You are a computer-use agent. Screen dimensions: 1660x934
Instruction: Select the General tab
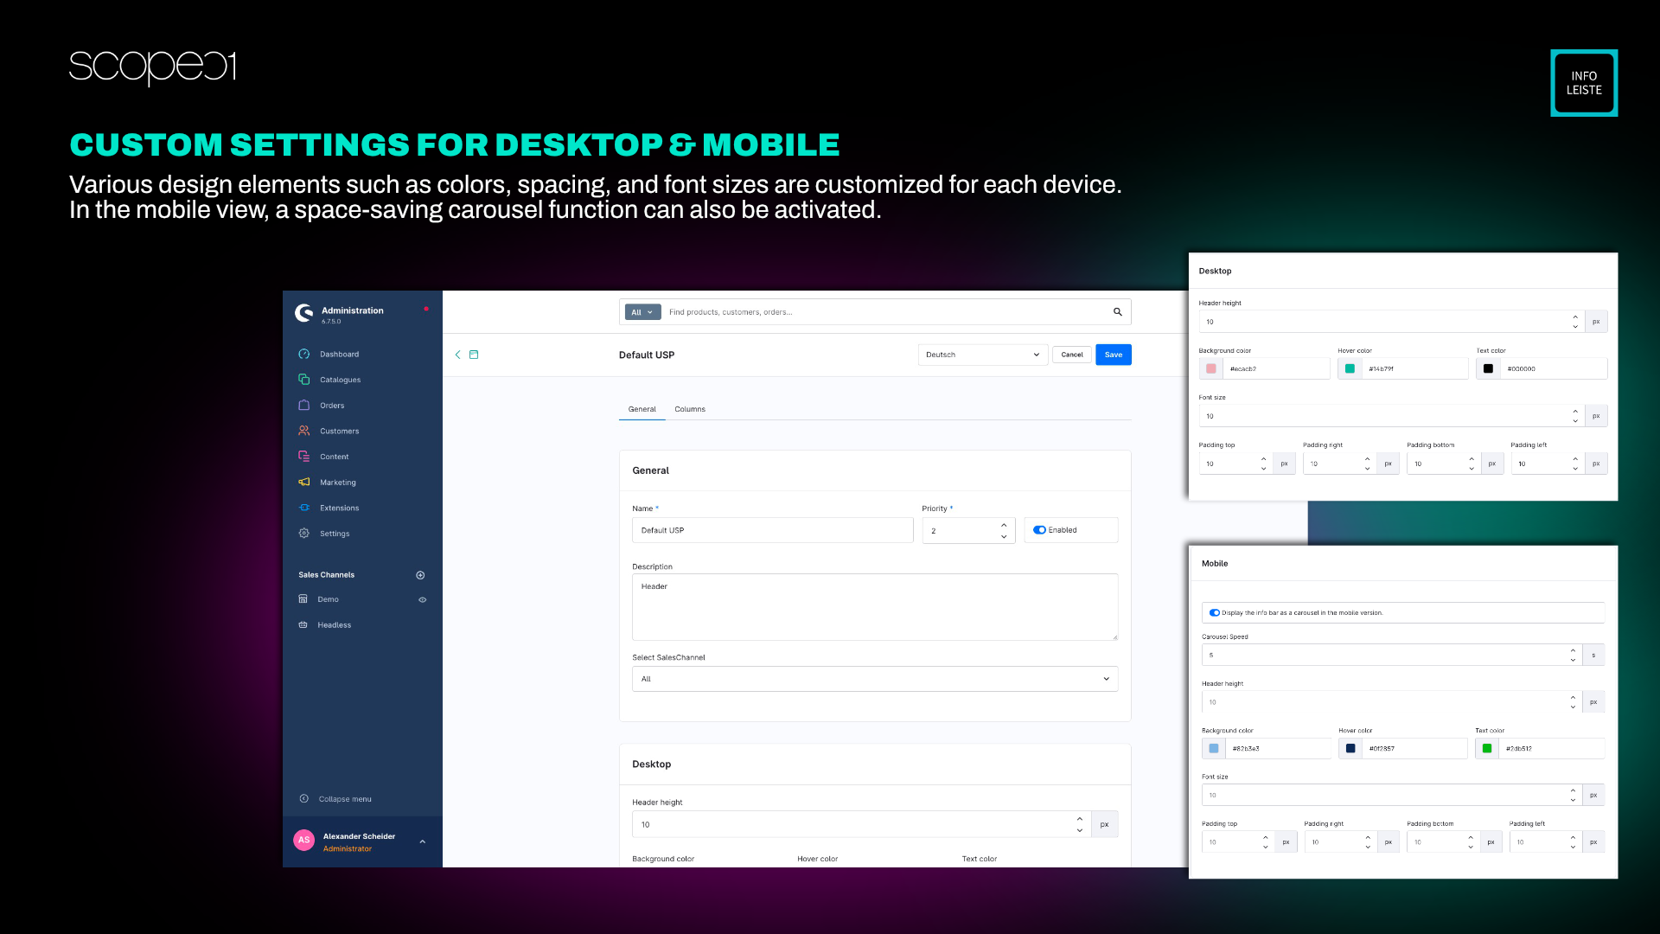(x=642, y=409)
